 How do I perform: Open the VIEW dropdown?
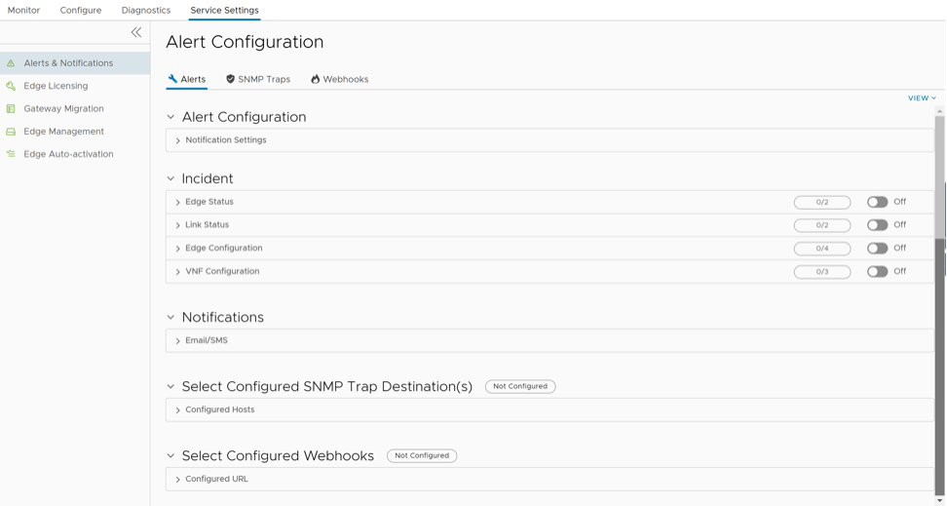(x=921, y=98)
